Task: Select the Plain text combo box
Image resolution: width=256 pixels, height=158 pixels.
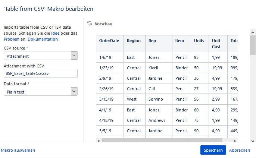Action: 40,91
